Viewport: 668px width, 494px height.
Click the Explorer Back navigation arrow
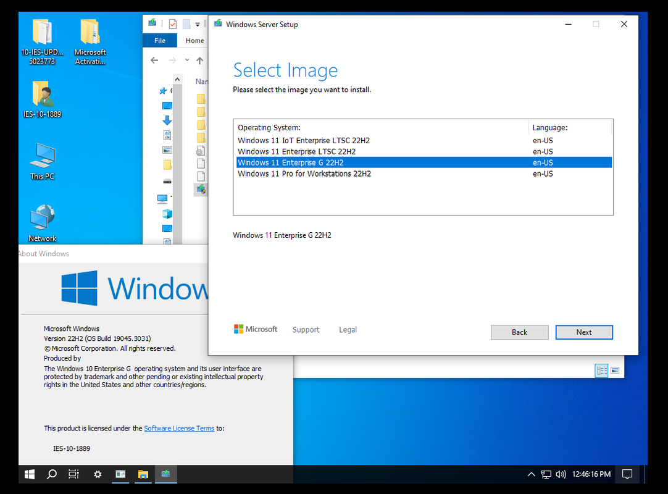pyautogui.click(x=154, y=61)
